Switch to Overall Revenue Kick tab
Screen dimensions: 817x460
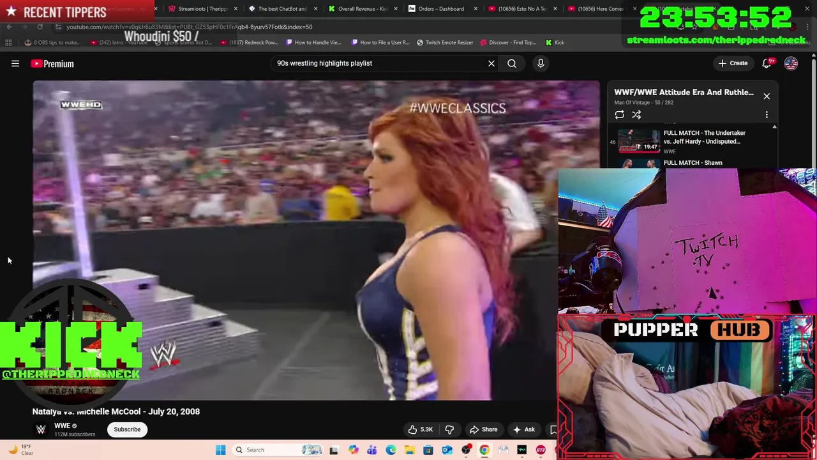(362, 9)
